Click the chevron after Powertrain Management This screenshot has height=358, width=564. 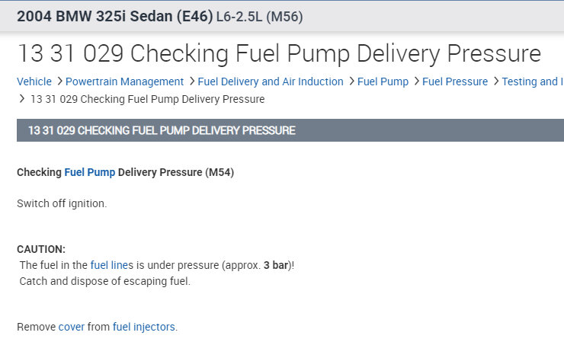tap(191, 82)
